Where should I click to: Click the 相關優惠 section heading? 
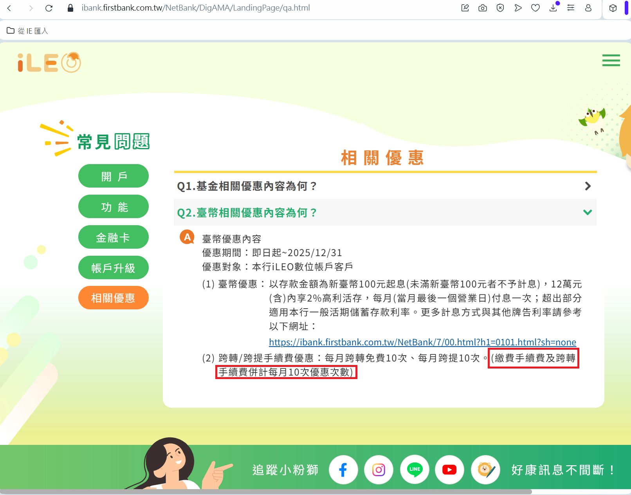382,158
